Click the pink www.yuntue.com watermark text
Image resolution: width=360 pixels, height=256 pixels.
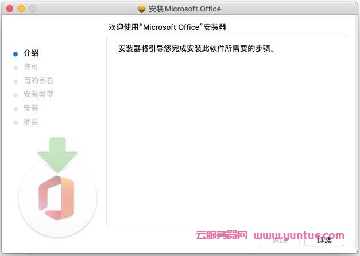(x=299, y=235)
